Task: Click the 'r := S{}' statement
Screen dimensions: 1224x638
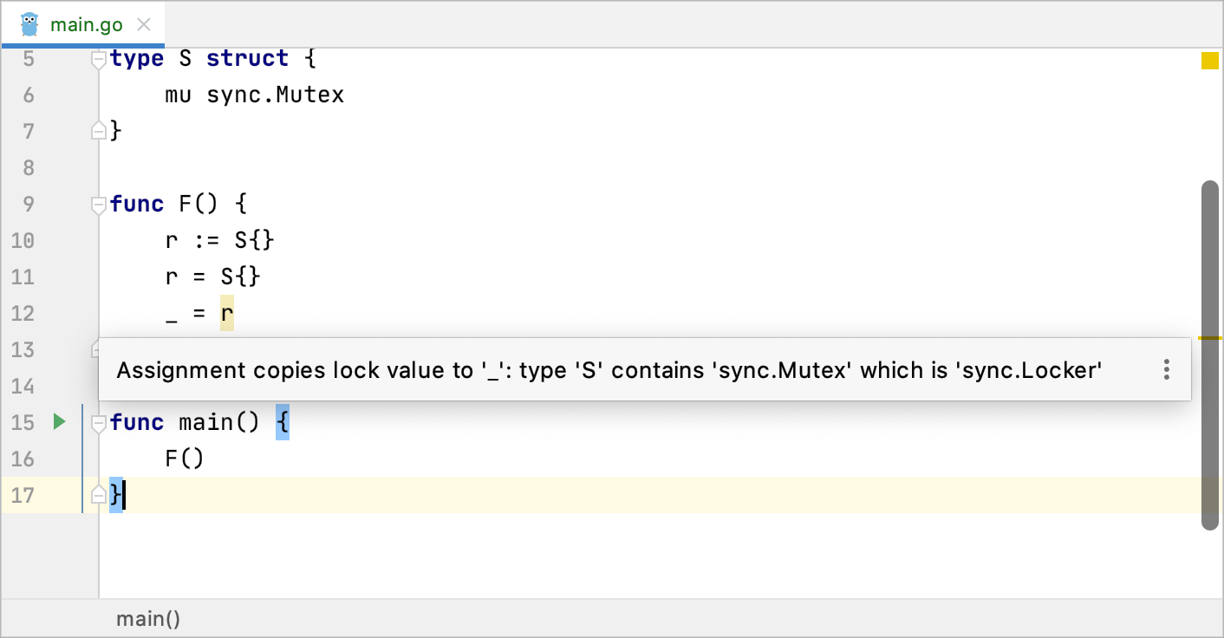Action: (x=220, y=240)
